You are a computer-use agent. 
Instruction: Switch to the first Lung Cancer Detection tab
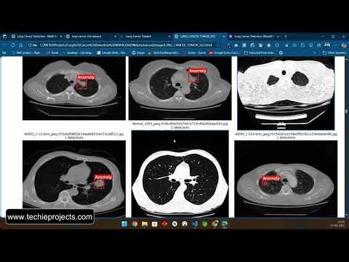coord(36,36)
